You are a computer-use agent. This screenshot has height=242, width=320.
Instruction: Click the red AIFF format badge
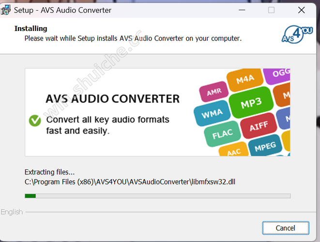pos(259,127)
